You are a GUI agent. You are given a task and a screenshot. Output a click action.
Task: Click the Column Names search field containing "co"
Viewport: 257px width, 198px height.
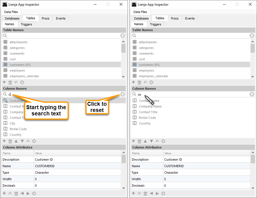coord(193,94)
